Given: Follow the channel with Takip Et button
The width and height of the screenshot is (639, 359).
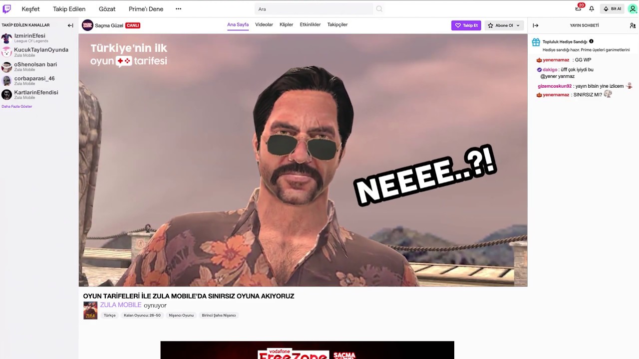Looking at the screenshot, I should [x=466, y=25].
